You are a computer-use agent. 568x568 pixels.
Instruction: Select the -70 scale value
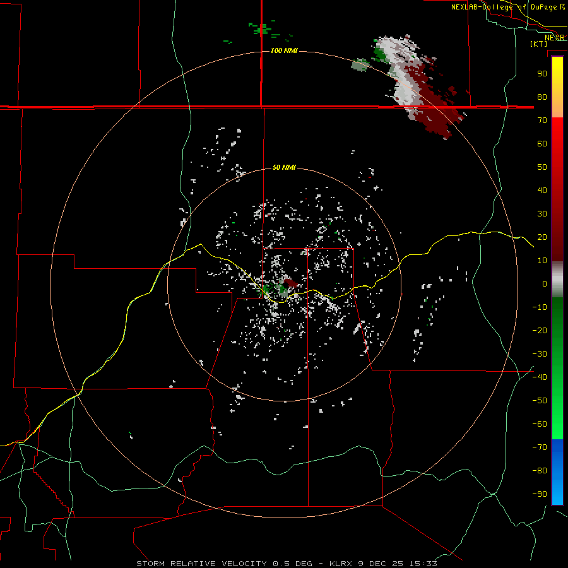click(x=540, y=447)
